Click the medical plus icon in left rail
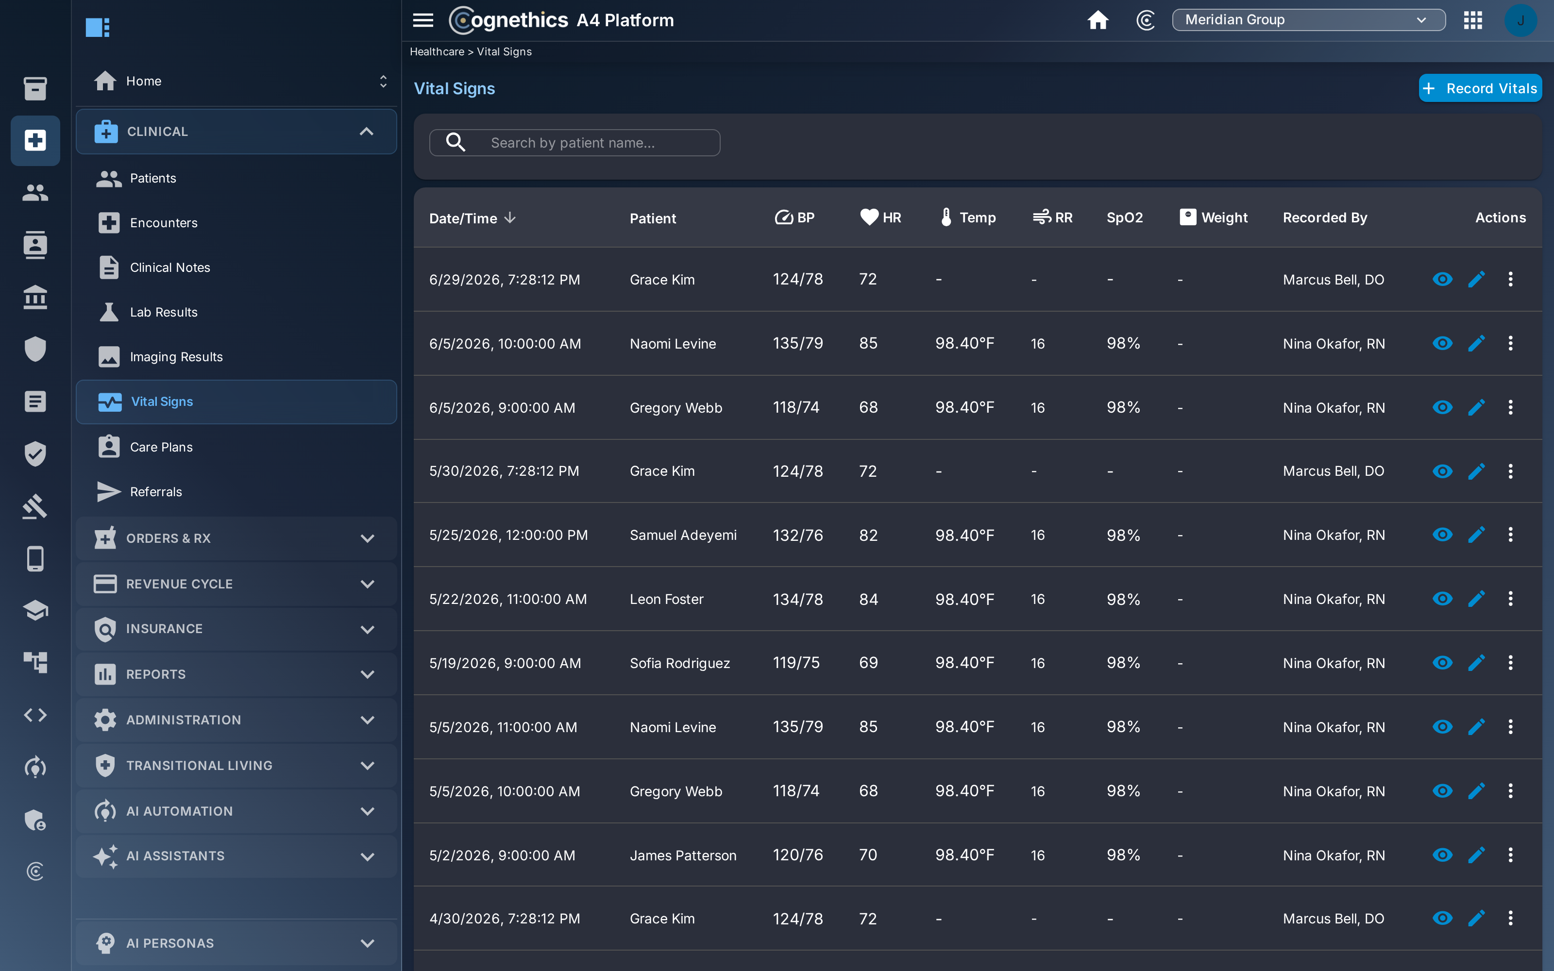This screenshot has height=971, width=1554. pos(34,141)
